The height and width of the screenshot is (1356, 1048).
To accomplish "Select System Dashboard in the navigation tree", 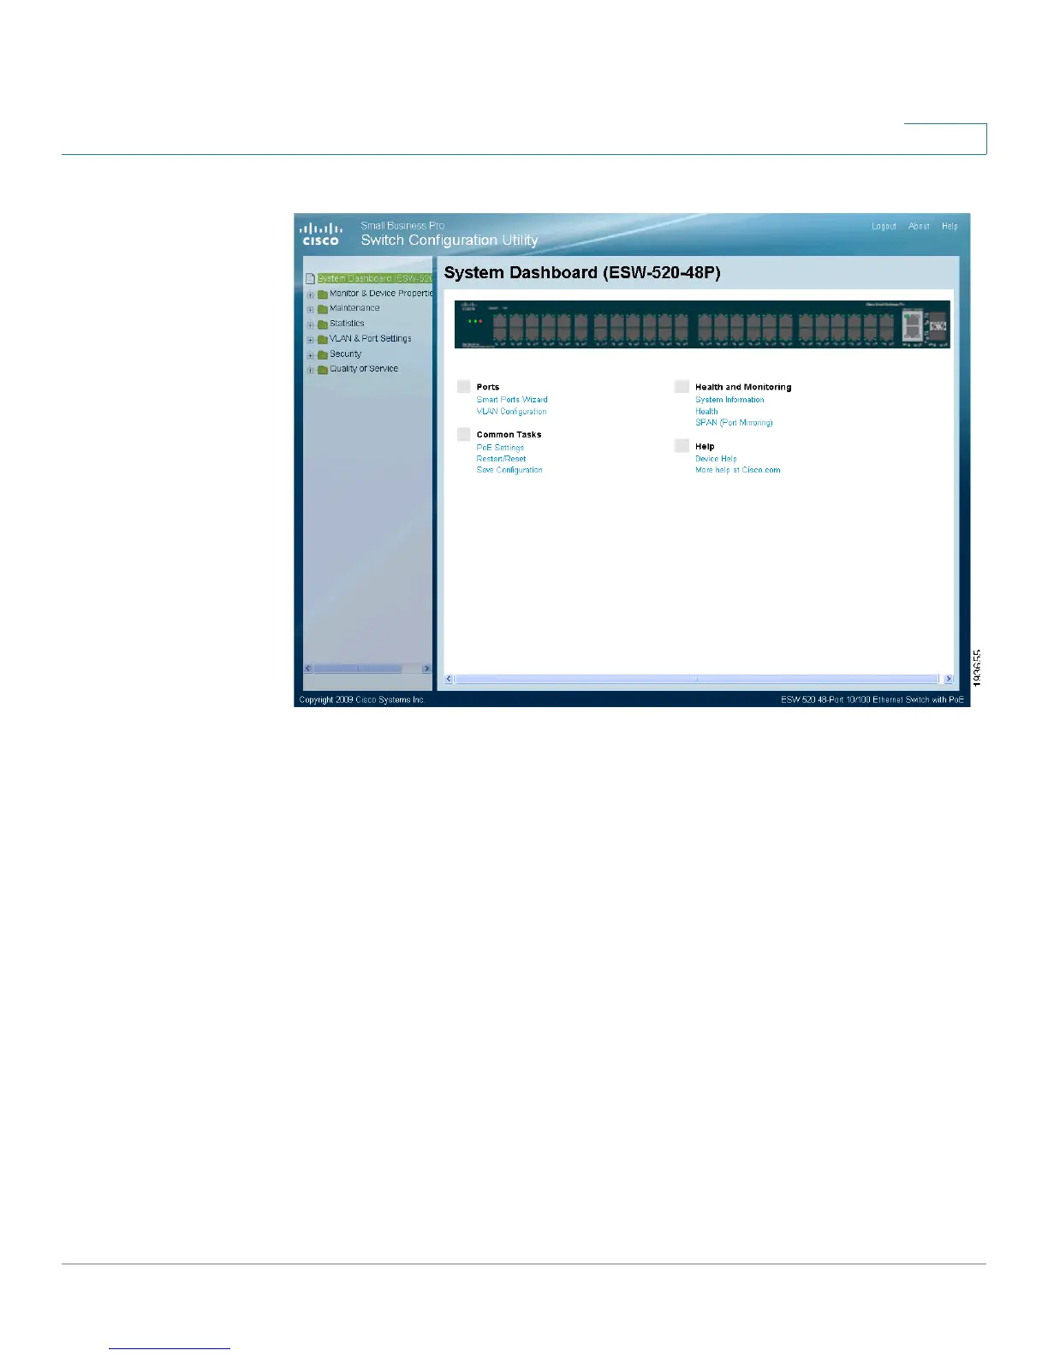I will coord(375,278).
